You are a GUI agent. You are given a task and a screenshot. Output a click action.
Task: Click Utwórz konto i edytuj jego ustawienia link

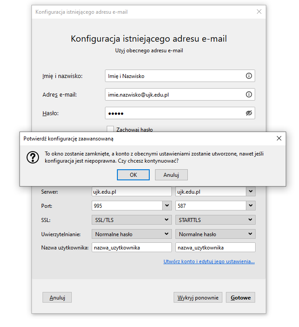(x=209, y=261)
